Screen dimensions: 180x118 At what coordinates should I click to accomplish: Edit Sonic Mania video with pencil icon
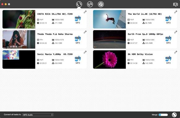(x=85, y=52)
